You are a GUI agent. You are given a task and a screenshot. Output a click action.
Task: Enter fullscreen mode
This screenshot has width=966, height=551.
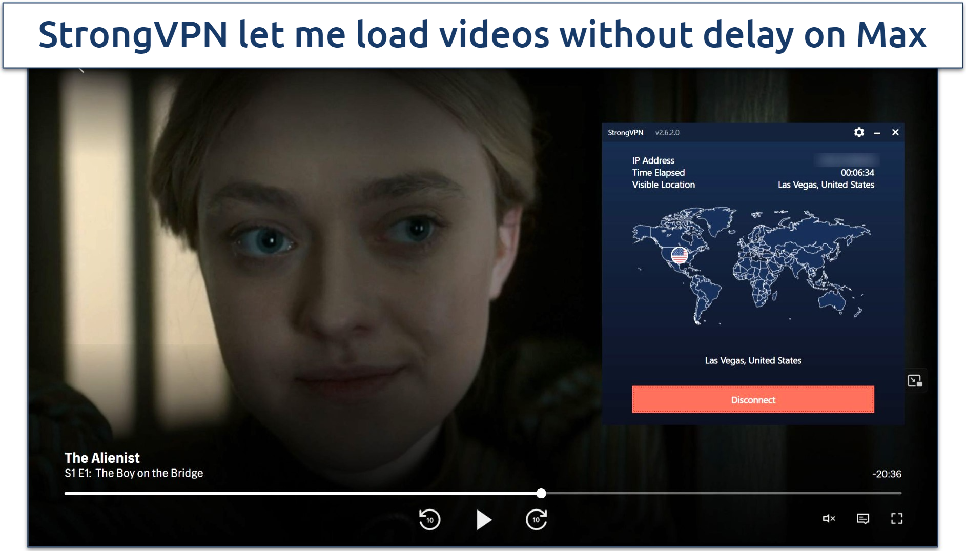pyautogui.click(x=897, y=519)
